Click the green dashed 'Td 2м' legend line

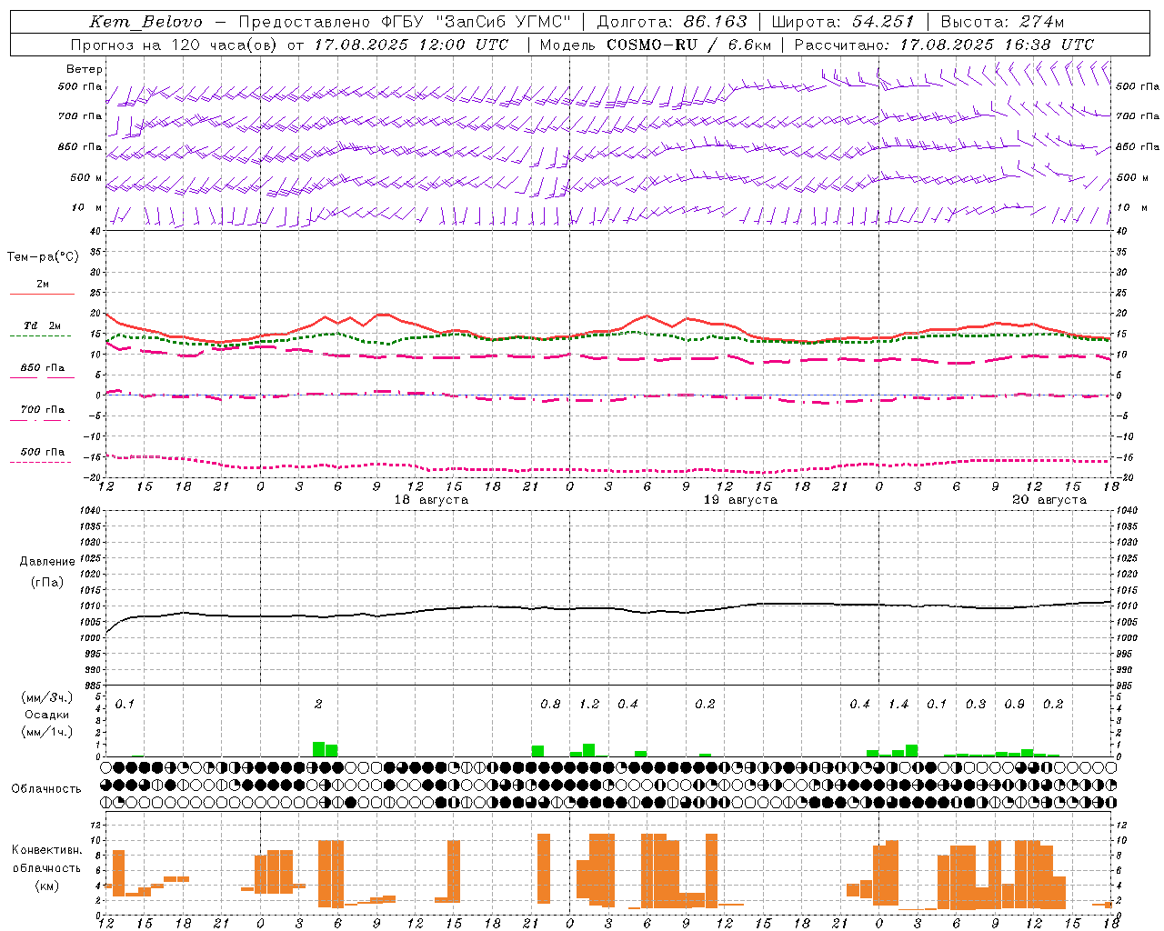[40, 335]
